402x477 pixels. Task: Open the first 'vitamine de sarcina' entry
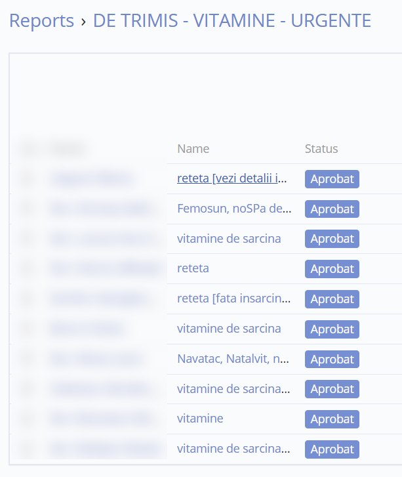[x=229, y=239]
